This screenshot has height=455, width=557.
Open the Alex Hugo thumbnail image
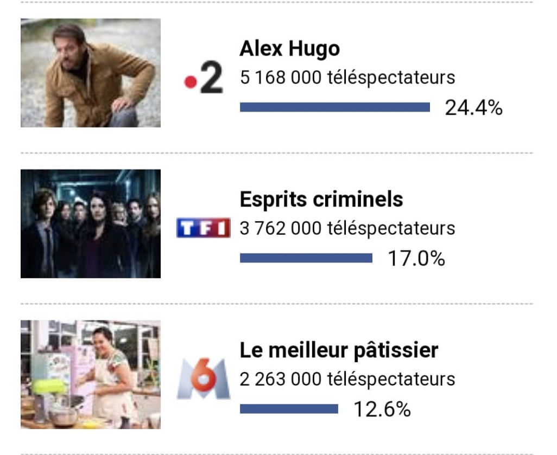click(x=91, y=73)
